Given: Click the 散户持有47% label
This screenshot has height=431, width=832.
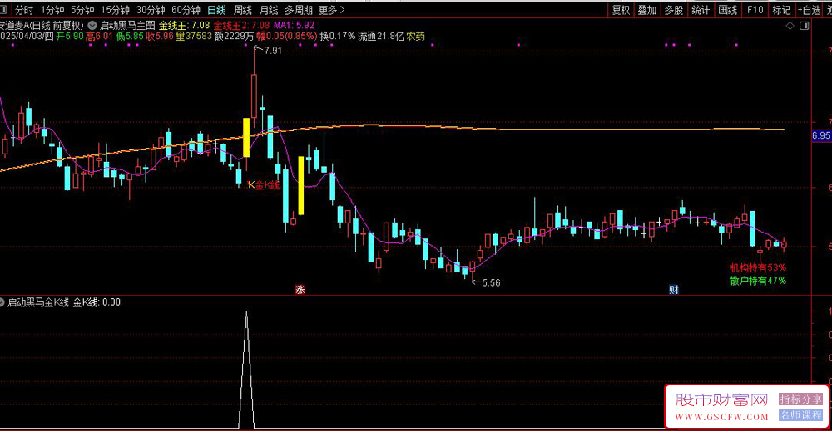Looking at the screenshot, I should point(758,281).
